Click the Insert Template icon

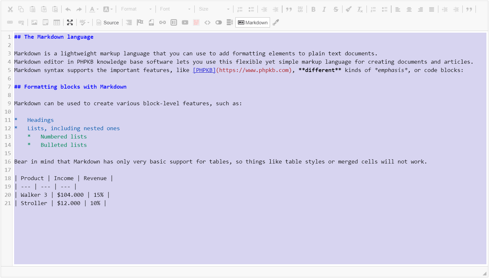pyautogui.click(x=46, y=22)
